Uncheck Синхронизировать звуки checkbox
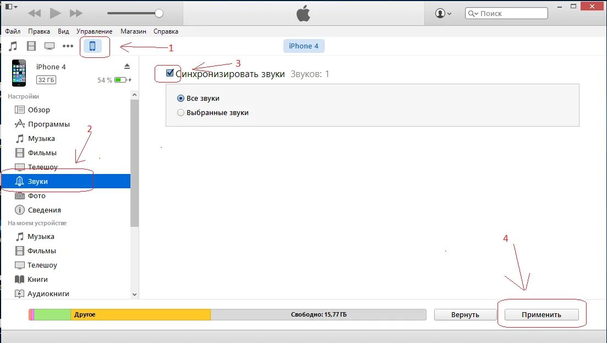Image resolution: width=607 pixels, height=343 pixels. tap(169, 73)
